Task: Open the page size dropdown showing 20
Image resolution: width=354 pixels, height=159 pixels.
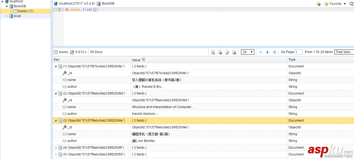Action: tap(247, 52)
